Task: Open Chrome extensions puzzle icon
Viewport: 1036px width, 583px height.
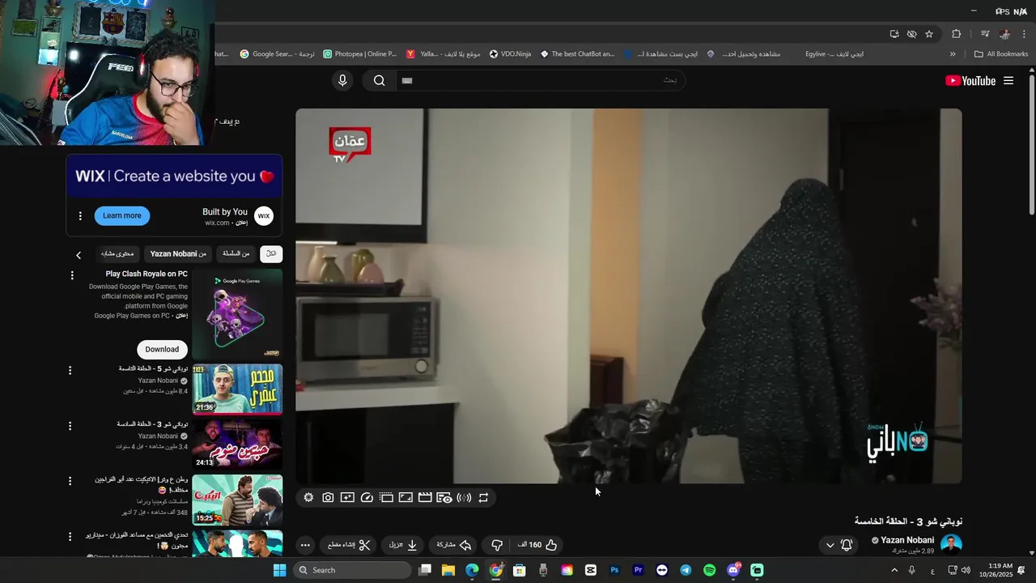Action: pyautogui.click(x=957, y=34)
